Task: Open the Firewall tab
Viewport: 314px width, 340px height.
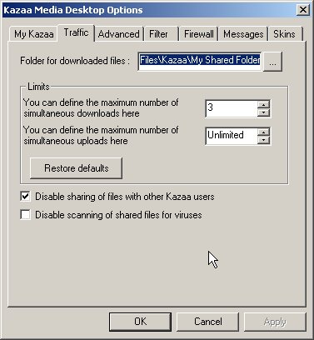Action: click(x=199, y=34)
